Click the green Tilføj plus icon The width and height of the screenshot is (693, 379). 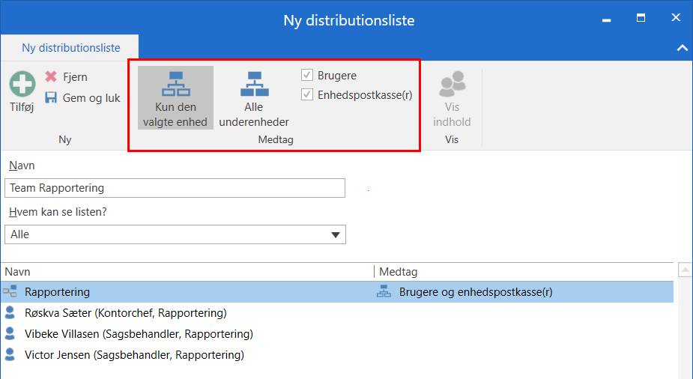pos(22,84)
